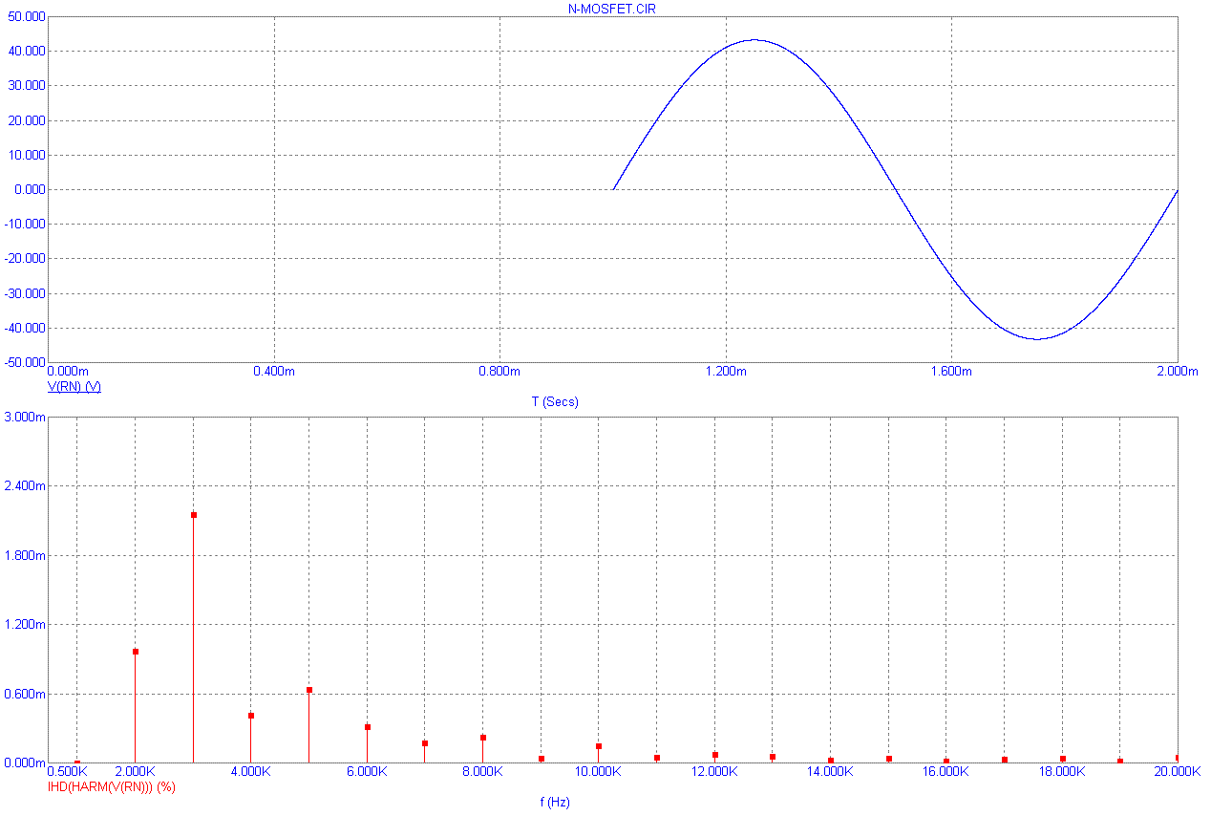
Task: Click the 2.400m distortion axis label
Action: (24, 486)
